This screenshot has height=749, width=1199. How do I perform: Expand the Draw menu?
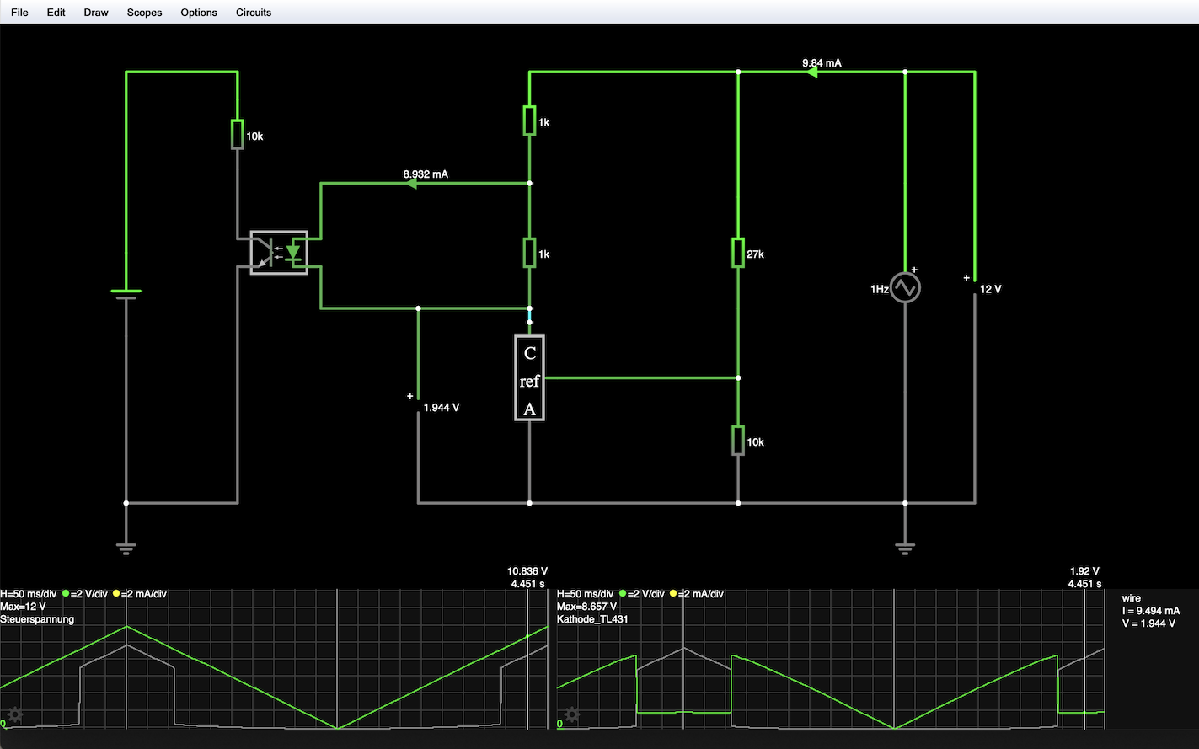[96, 13]
